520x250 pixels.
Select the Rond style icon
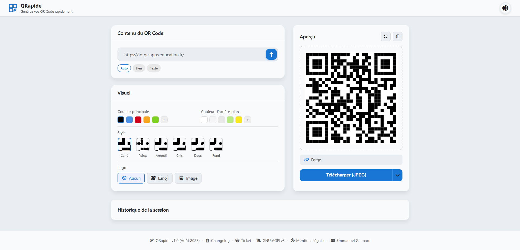(216, 145)
